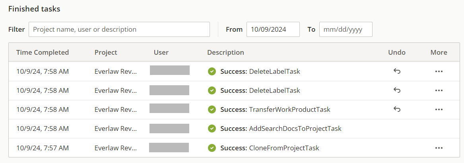Sort by Time Completed column header
Screen dimensions: 464x163
pyautogui.click(x=43, y=52)
